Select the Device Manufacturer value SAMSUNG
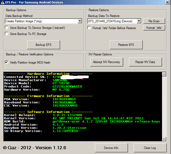Viewport: 171px width, 154px height. click(60, 80)
